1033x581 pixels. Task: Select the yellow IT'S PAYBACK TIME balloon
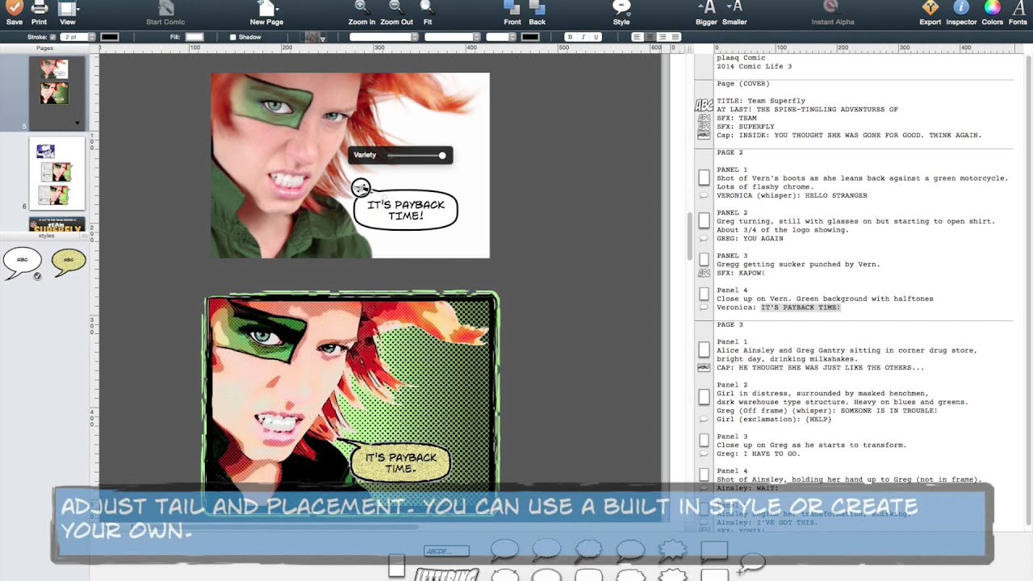400,462
